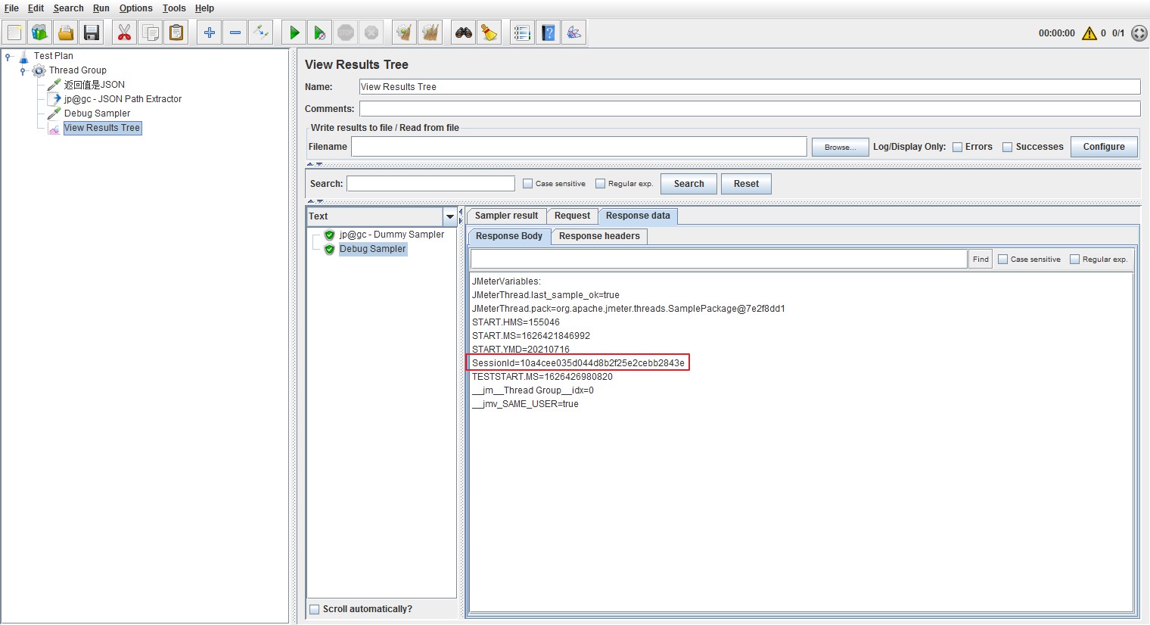Click the Clear broom icon

[405, 33]
